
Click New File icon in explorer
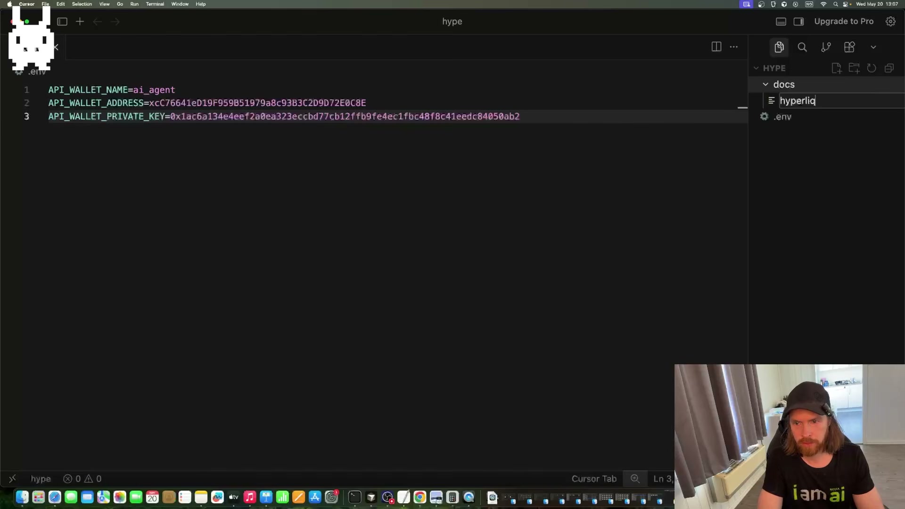click(x=837, y=68)
